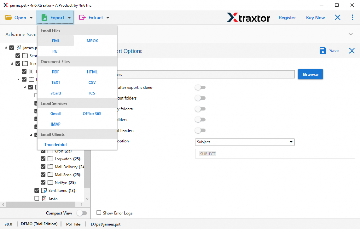Click the Open folder icon in toolbar
Image resolution: width=360 pixels, height=229 pixels.
click(x=9, y=17)
